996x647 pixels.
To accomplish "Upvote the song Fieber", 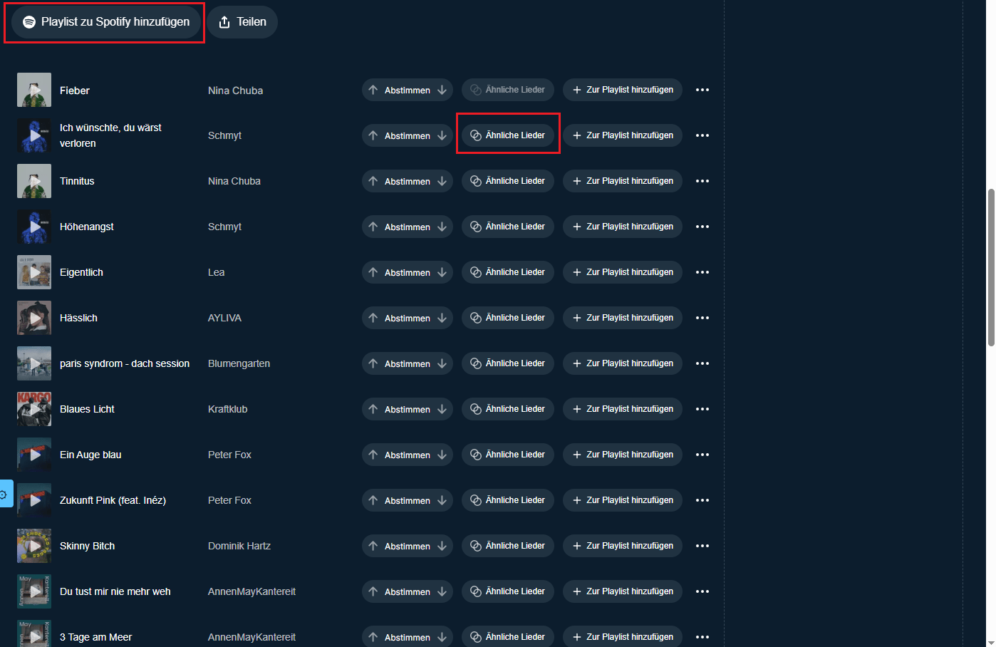I will [373, 90].
